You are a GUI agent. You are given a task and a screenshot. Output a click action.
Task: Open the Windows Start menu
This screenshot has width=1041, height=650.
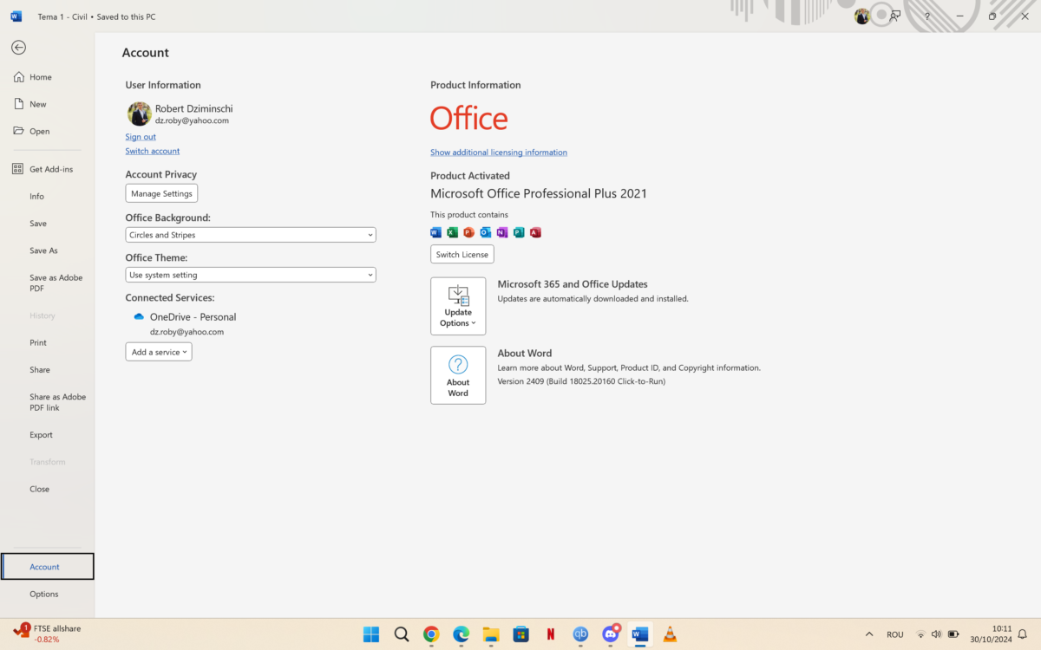[371, 634]
